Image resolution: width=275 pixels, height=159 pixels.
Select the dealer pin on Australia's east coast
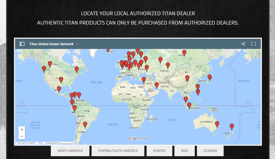pyautogui.click(x=217, y=124)
